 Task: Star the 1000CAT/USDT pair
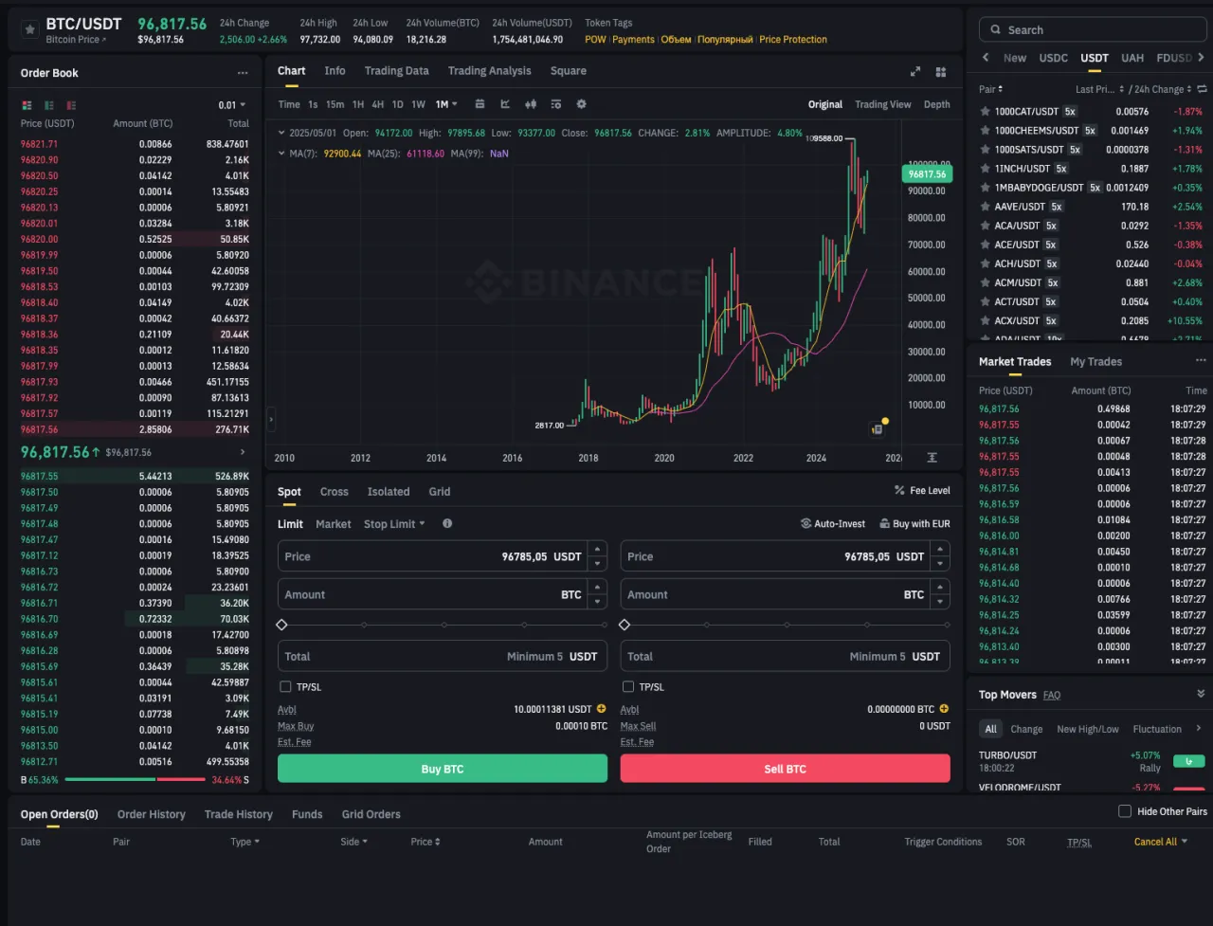click(986, 112)
